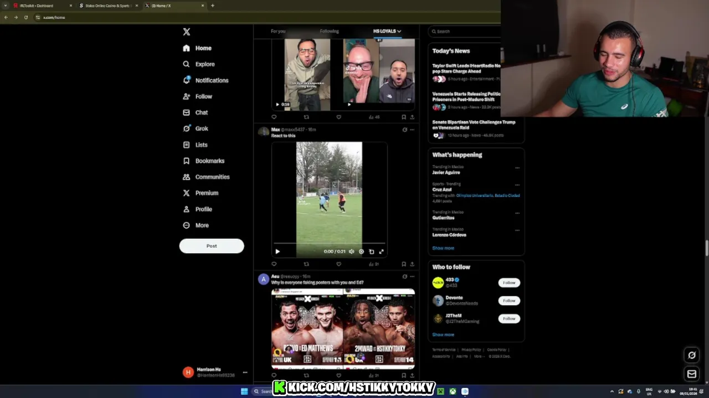The image size is (709, 398).
Task: Like Aeu's post
Action: (338, 375)
